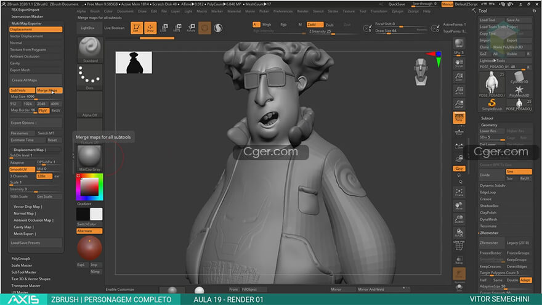Image resolution: width=542 pixels, height=305 pixels.
Task: Click the QuickSave button
Action: [397, 4]
